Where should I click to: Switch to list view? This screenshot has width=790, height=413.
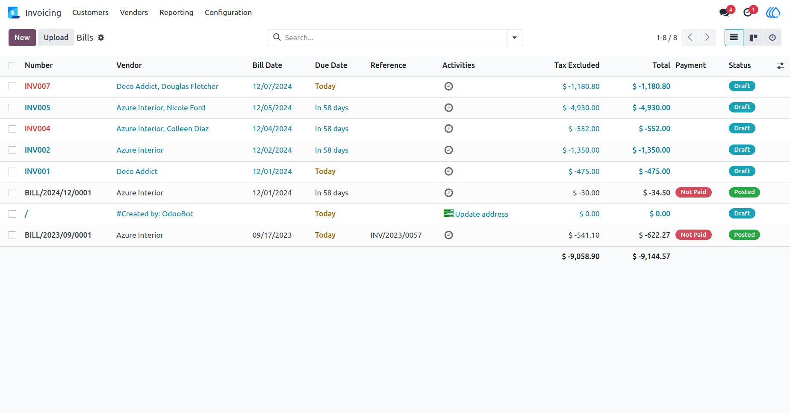pyautogui.click(x=734, y=38)
